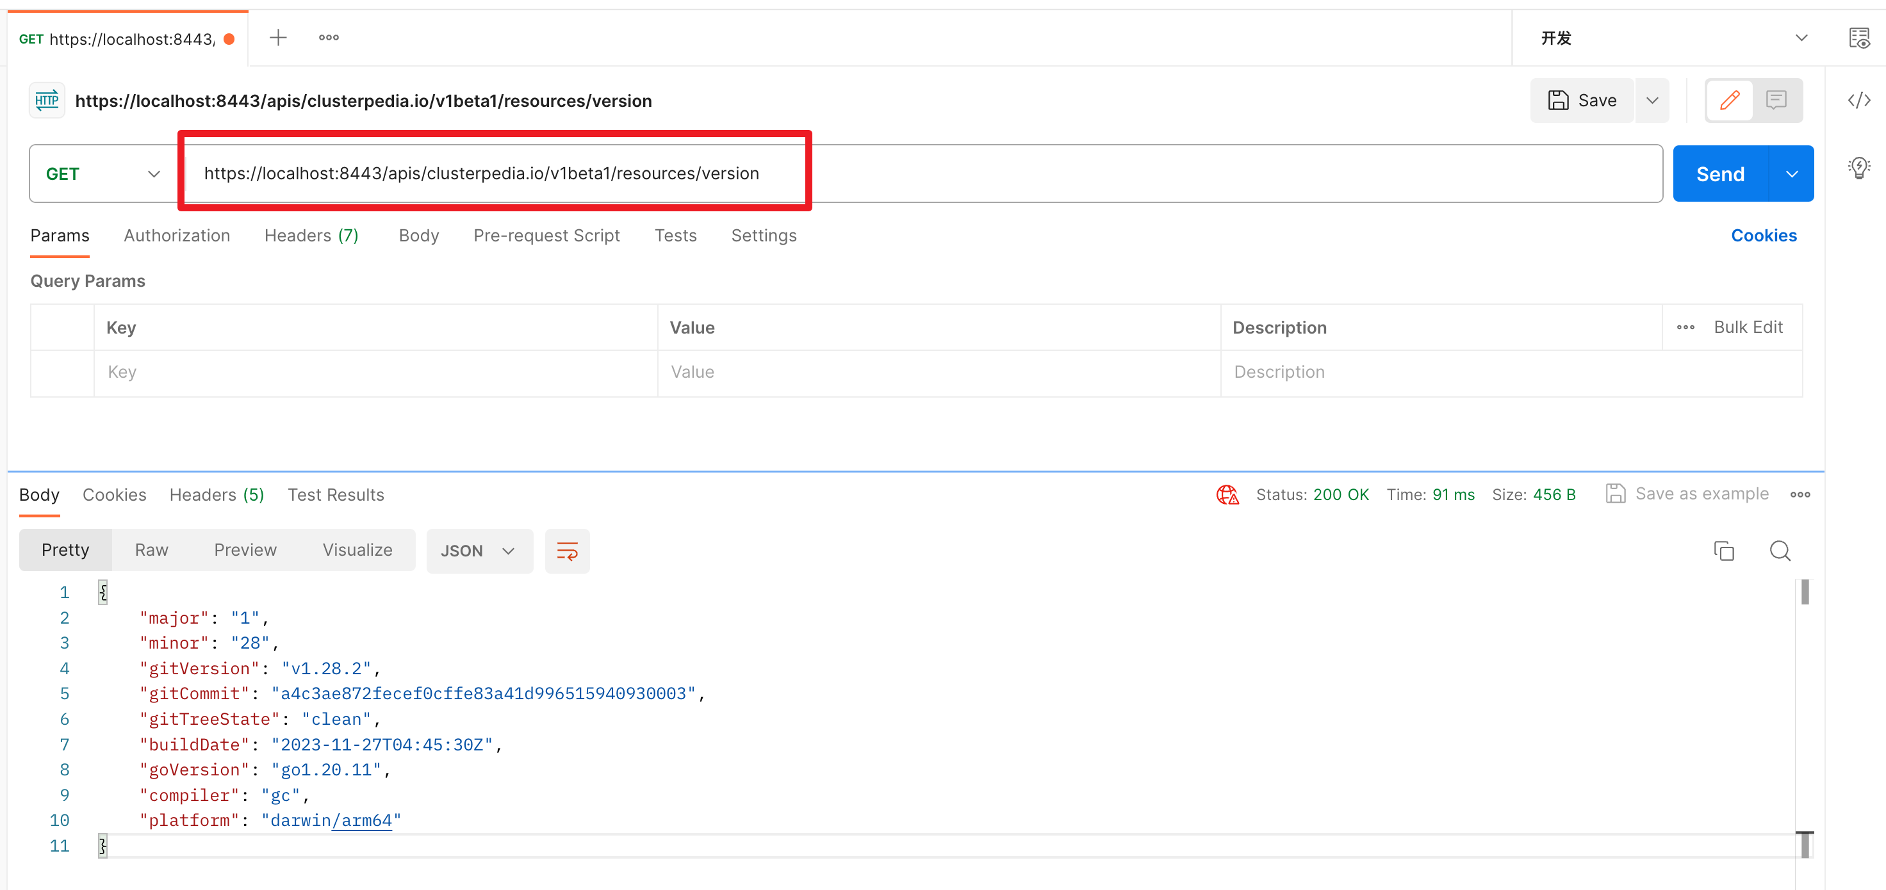Open the comments icon beside the pencil
Viewport: 1886px width, 890px height.
[x=1775, y=101]
